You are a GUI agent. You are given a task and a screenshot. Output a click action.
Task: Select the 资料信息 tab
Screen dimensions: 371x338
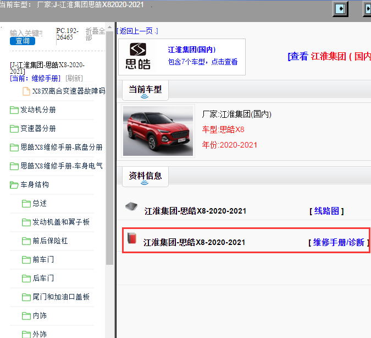145,177
